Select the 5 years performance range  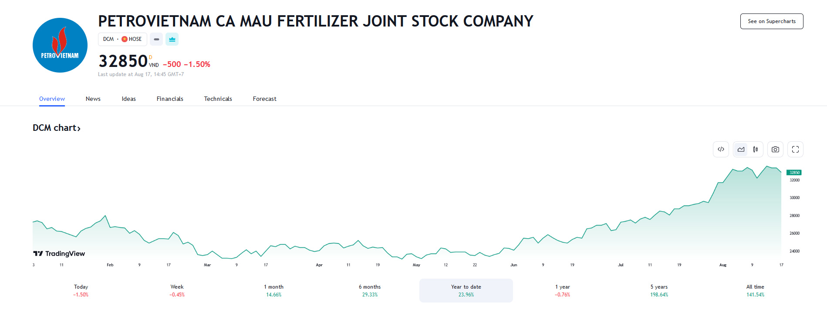659,290
